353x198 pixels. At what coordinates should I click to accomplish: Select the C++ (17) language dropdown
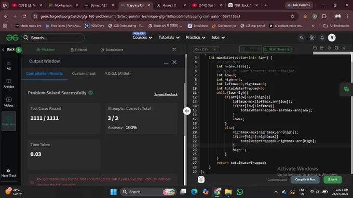(206, 49)
